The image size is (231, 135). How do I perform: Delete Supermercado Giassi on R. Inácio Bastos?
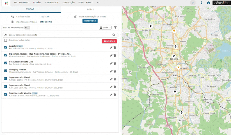pos(115,79)
